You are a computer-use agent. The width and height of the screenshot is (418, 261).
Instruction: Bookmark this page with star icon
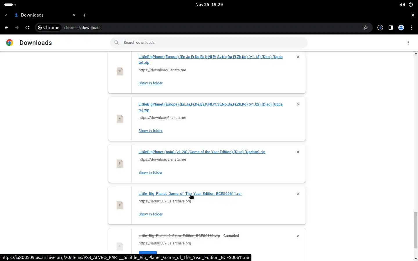[x=366, y=28]
